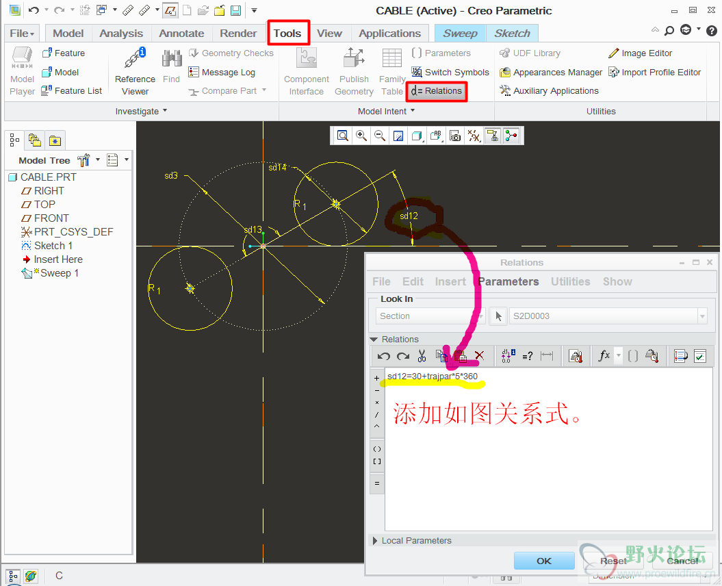
Task: Insert the equals operator in Relations
Action: click(x=376, y=483)
